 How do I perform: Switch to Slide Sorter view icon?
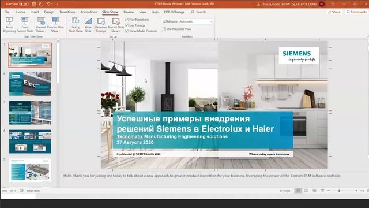tap(306, 191)
